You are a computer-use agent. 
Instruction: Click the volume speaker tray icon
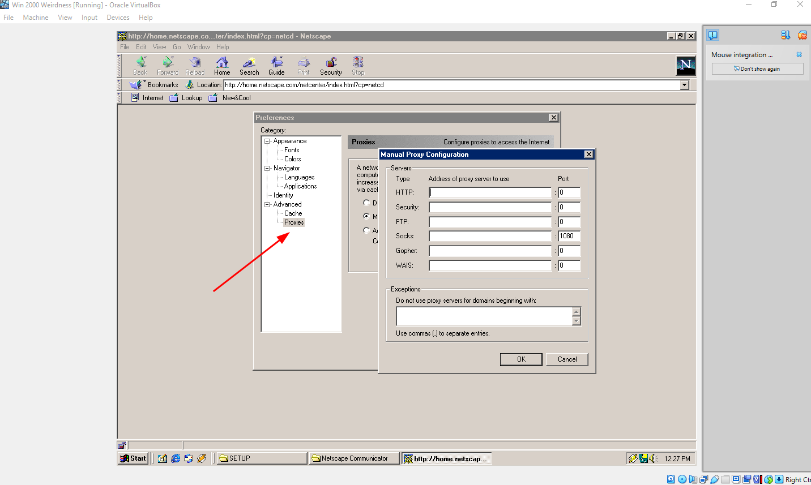point(652,458)
